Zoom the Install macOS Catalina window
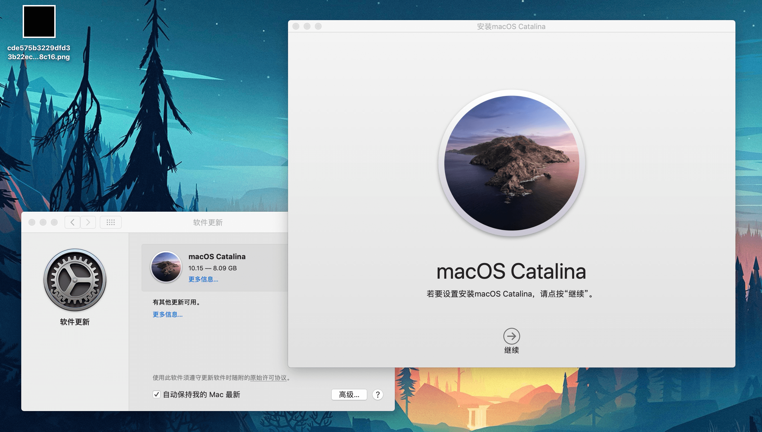Image resolution: width=762 pixels, height=432 pixels. tap(318, 26)
